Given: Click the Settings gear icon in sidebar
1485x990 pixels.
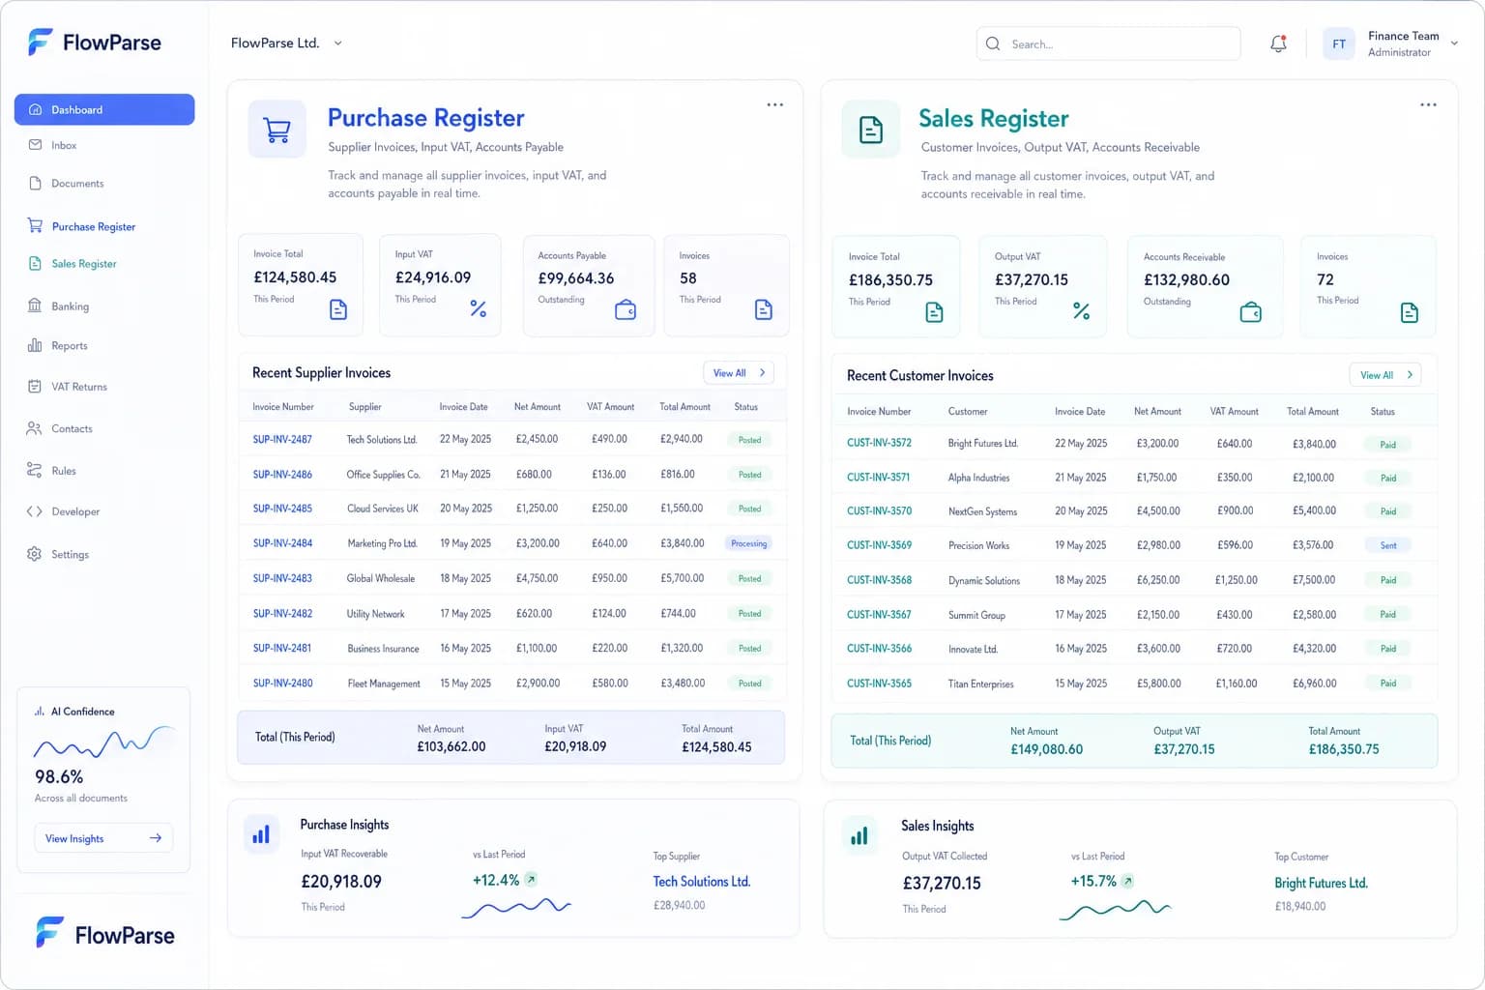Looking at the screenshot, I should (x=35, y=554).
